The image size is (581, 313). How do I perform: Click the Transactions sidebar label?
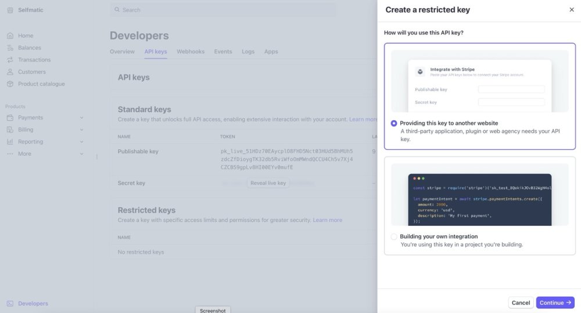click(x=34, y=60)
